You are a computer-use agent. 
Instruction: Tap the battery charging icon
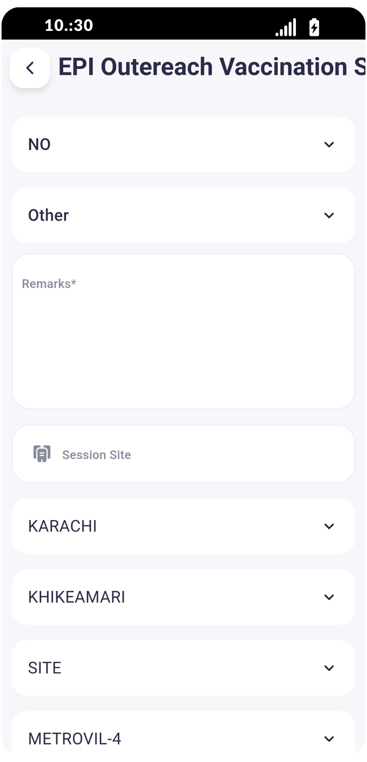pos(314,27)
